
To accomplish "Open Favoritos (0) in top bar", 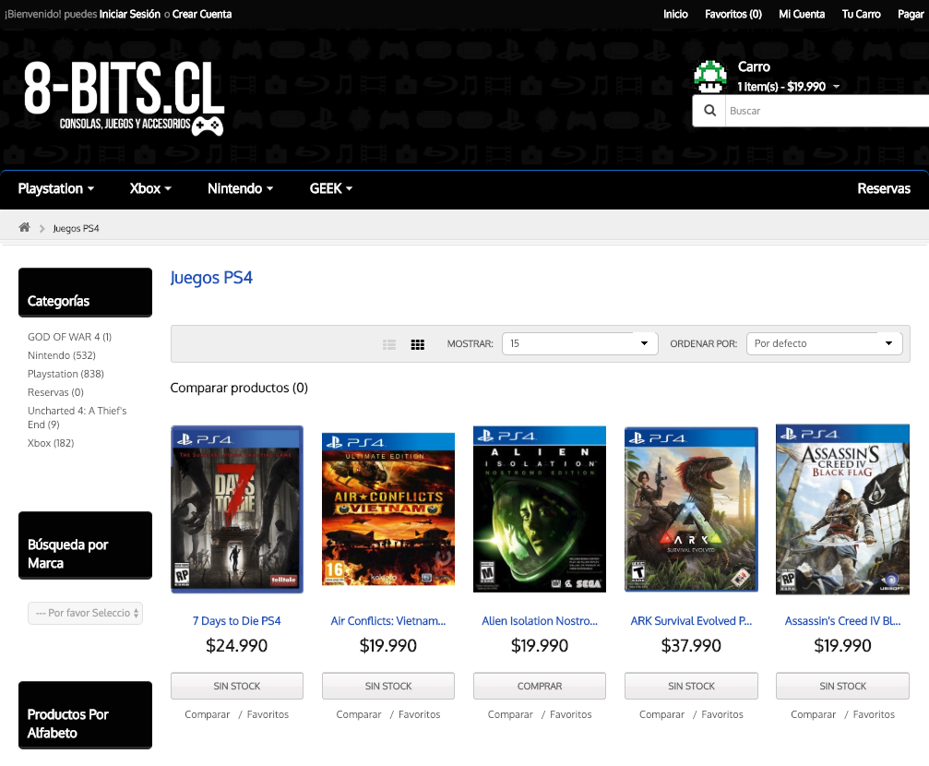I will (732, 14).
